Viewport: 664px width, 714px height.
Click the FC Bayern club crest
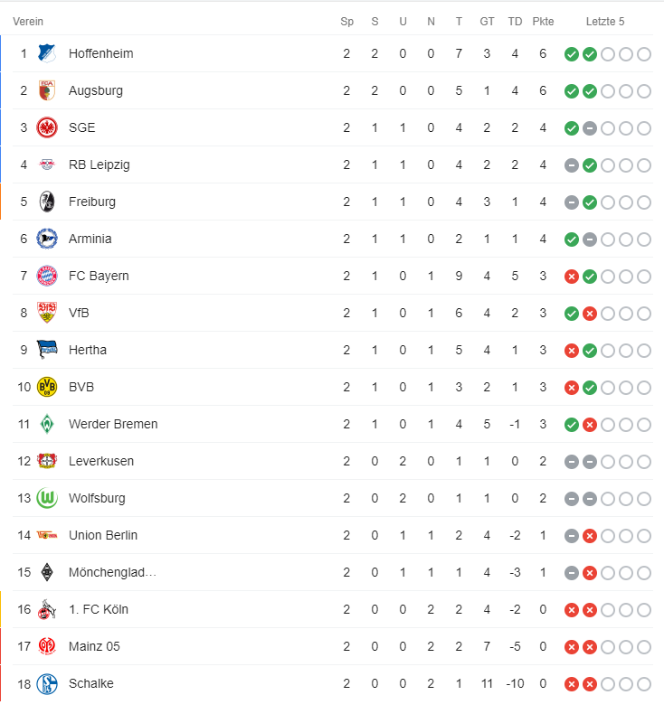click(47, 276)
